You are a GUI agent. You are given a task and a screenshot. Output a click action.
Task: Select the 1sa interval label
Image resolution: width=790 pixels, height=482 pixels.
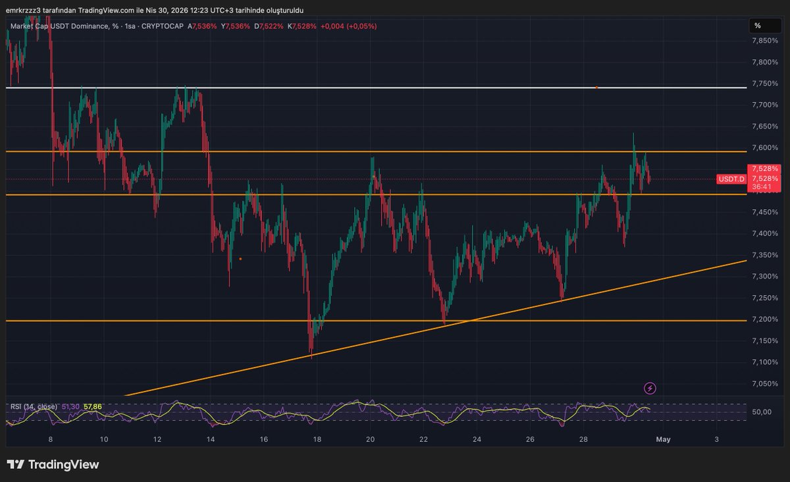click(x=130, y=26)
